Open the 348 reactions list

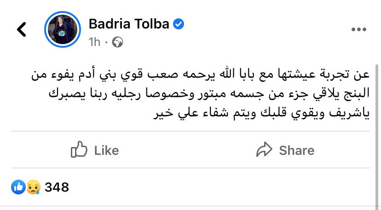pyautogui.click(x=57, y=187)
